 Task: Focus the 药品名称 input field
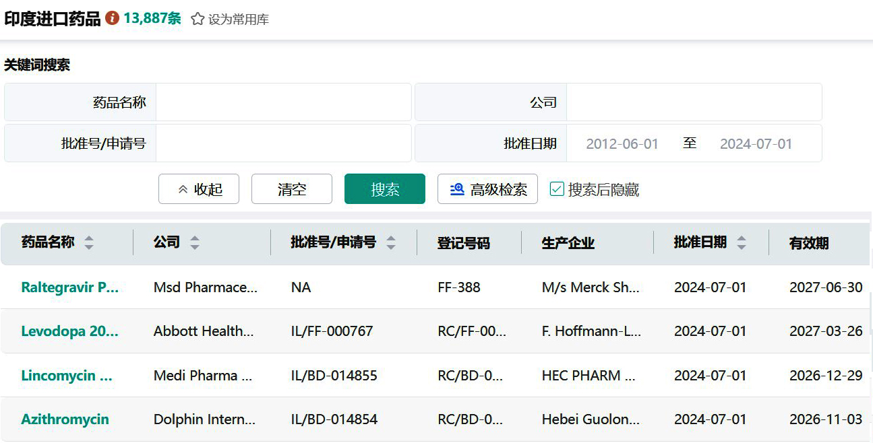pyautogui.click(x=283, y=102)
